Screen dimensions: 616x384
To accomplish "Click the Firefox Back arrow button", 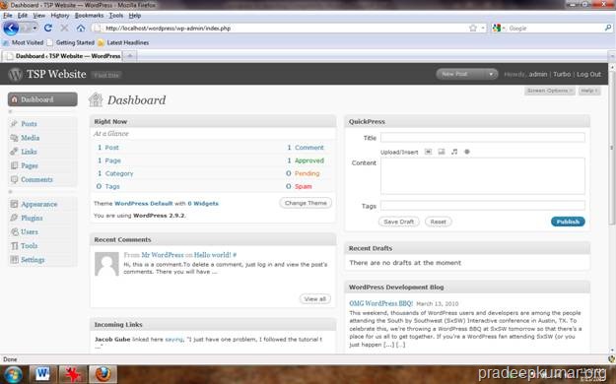I will [x=11, y=28].
